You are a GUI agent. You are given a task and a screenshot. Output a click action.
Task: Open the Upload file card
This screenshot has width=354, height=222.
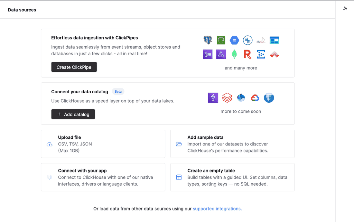click(x=103, y=144)
